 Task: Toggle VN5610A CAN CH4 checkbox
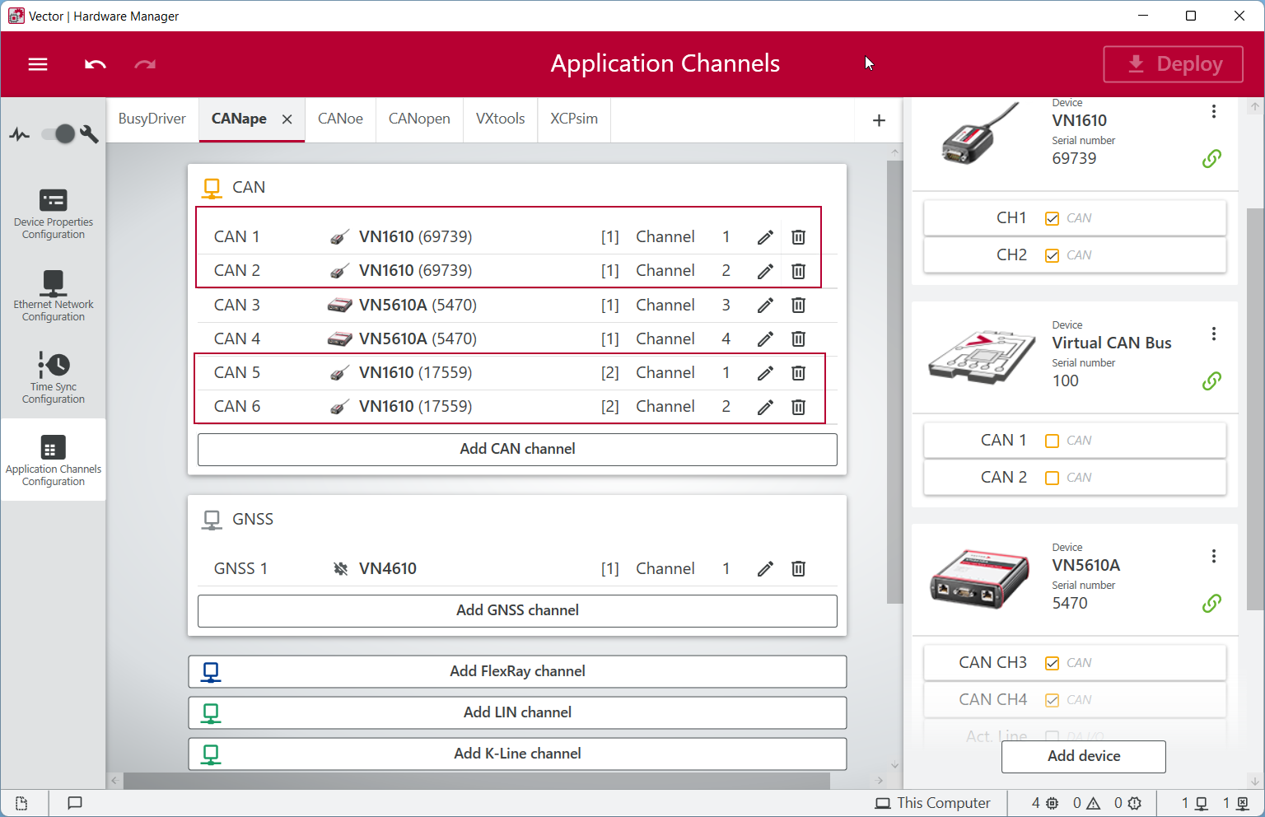coord(1052,700)
